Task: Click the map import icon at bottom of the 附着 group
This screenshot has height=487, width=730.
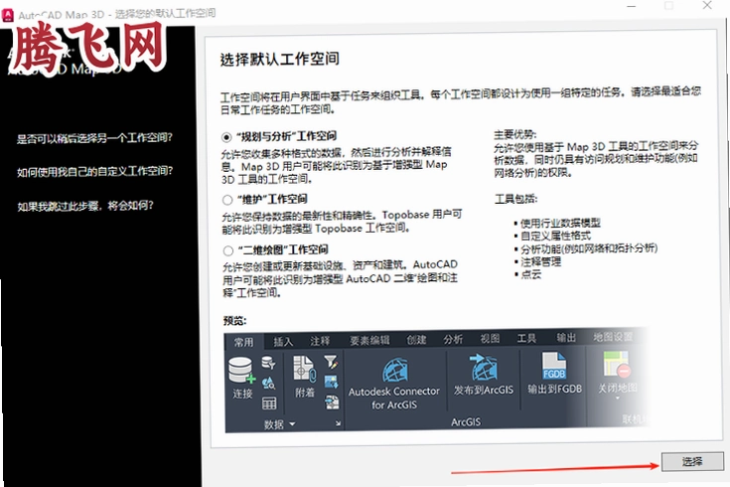Action: (x=332, y=402)
